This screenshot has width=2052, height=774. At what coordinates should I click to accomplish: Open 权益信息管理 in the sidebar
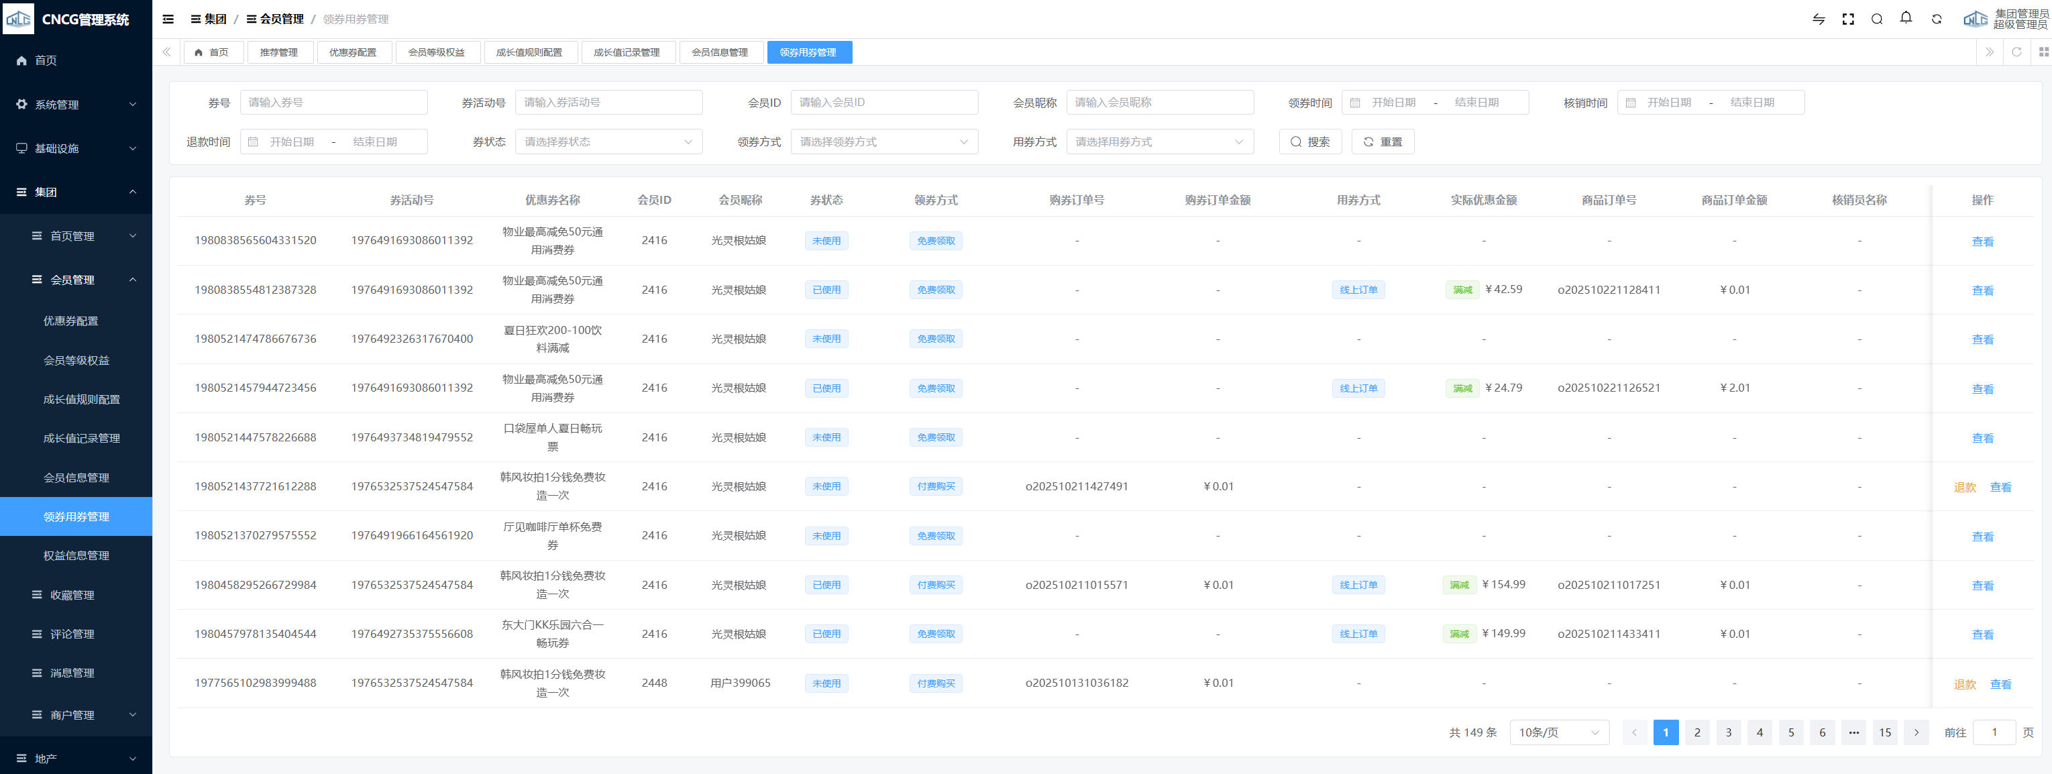point(76,555)
